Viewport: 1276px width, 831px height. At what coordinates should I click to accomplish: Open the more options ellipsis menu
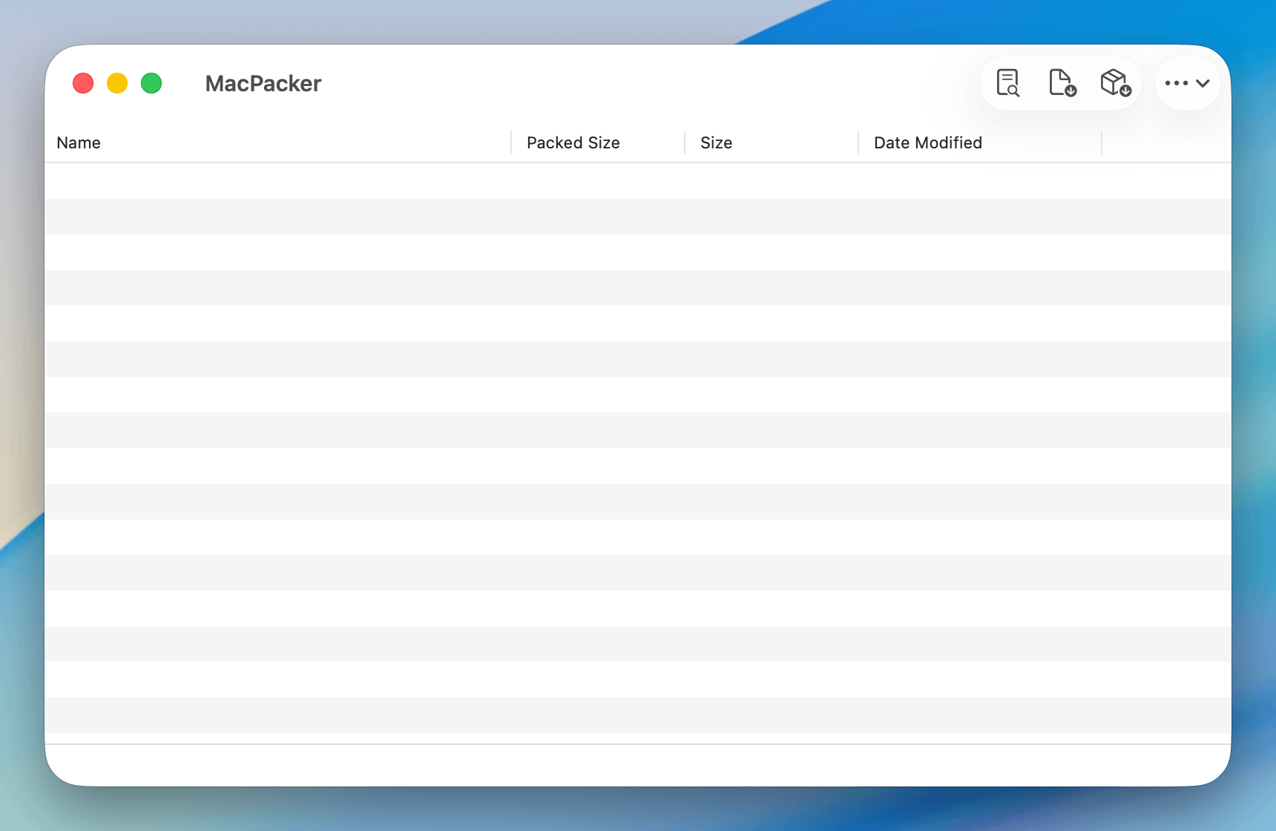click(x=1187, y=83)
